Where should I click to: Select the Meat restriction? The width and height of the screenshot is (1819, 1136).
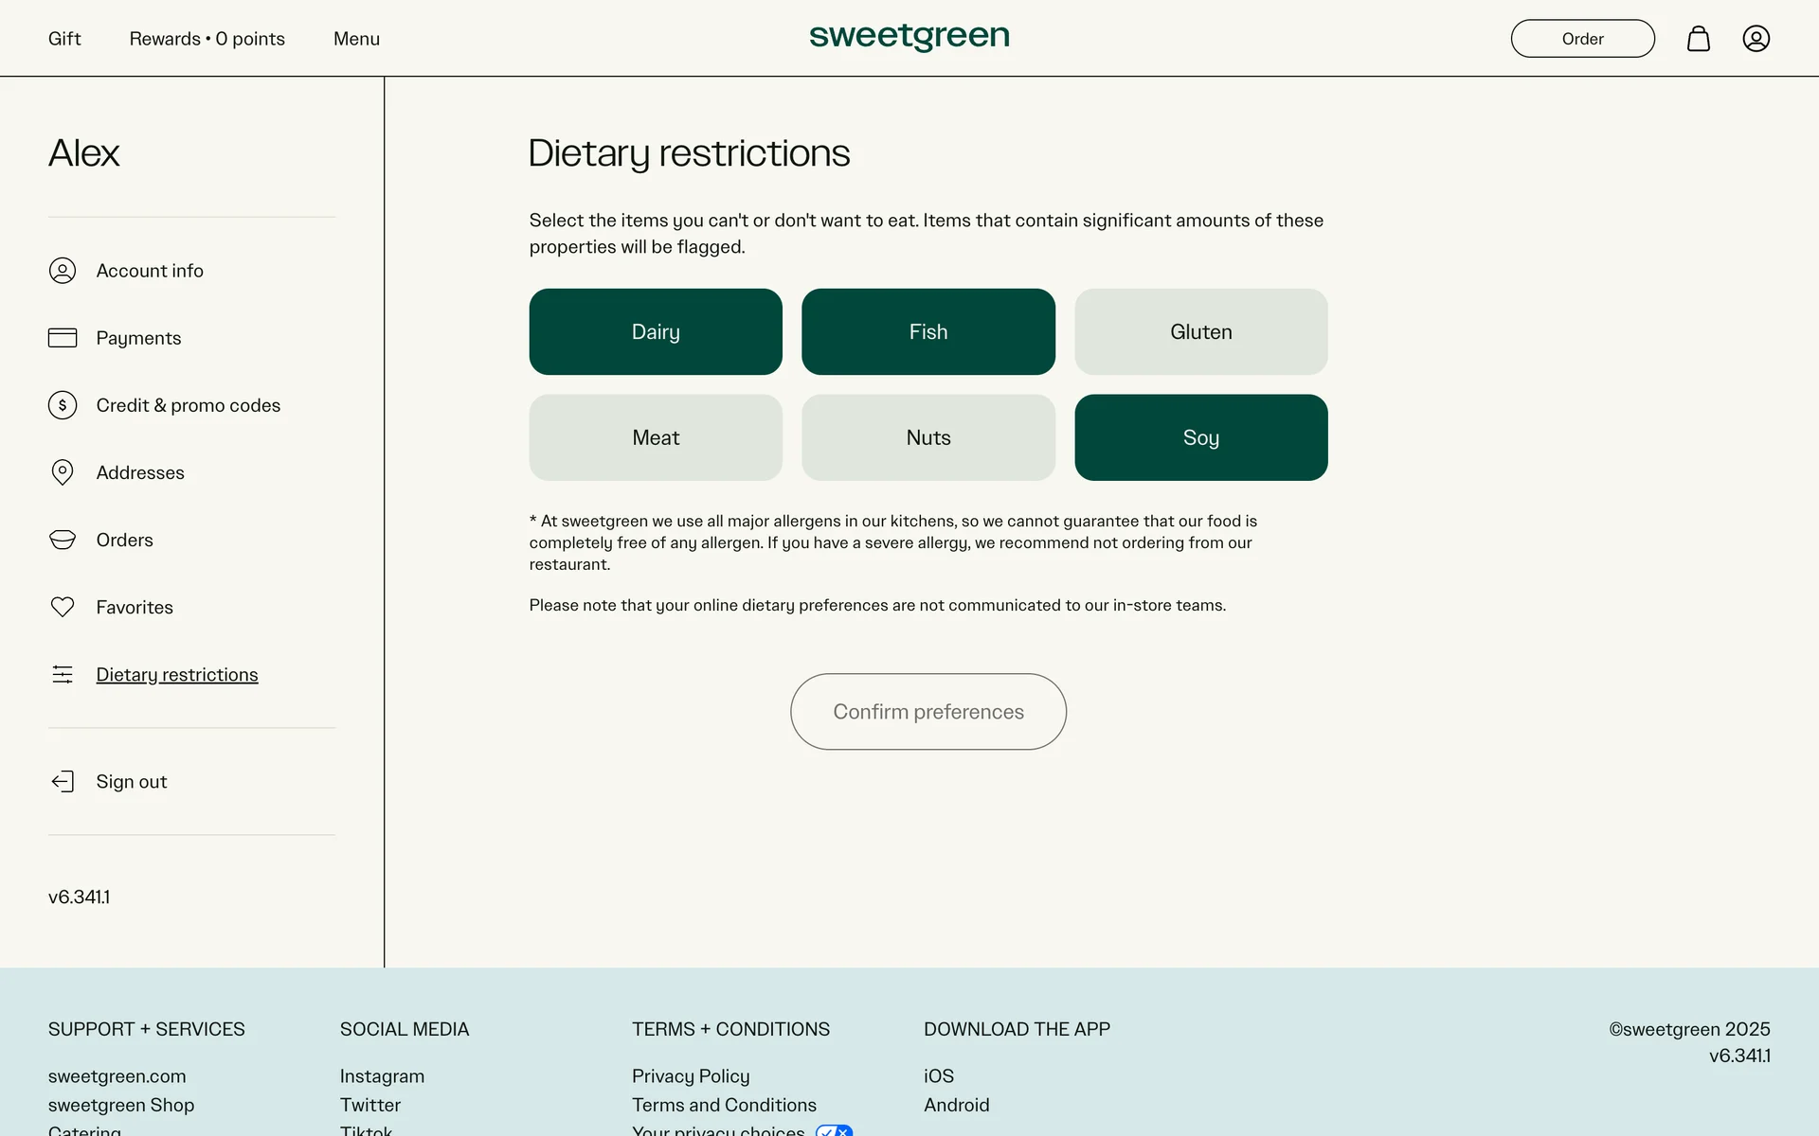pos(656,437)
